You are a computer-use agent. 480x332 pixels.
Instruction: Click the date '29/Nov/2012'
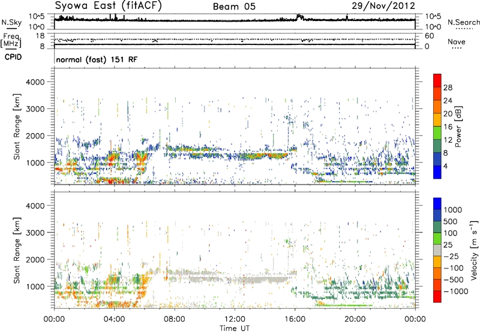383,6
